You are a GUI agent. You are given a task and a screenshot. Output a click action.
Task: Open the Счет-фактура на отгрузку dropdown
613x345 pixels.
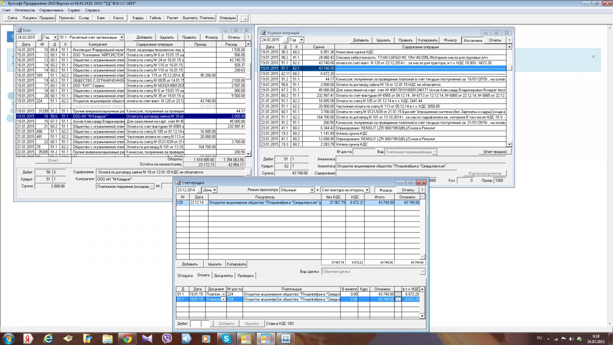tap(367, 190)
